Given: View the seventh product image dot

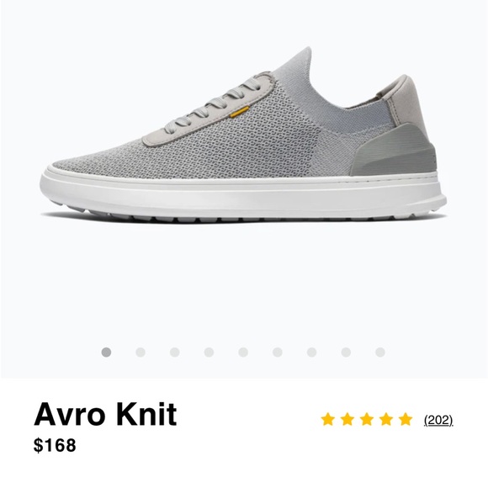Looking at the screenshot, I should coord(311,353).
